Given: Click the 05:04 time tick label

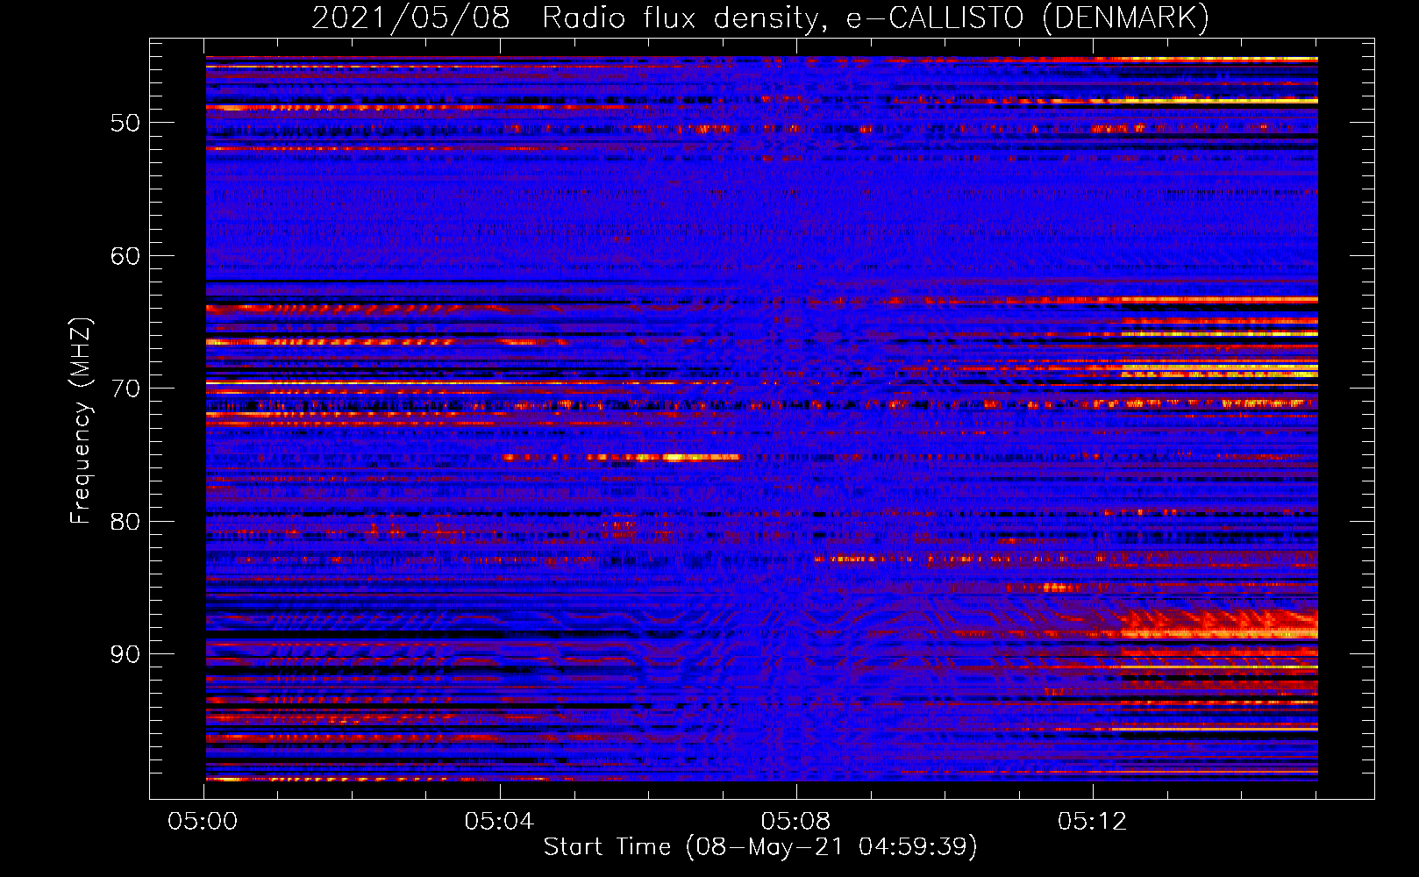Looking at the screenshot, I should pyautogui.click(x=500, y=822).
